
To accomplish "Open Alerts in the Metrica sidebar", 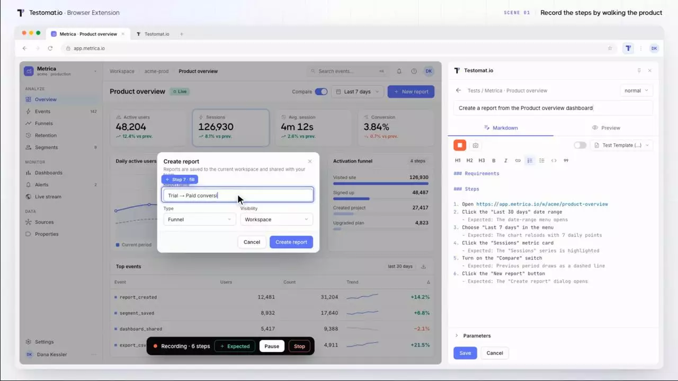I will (x=61, y=185).
